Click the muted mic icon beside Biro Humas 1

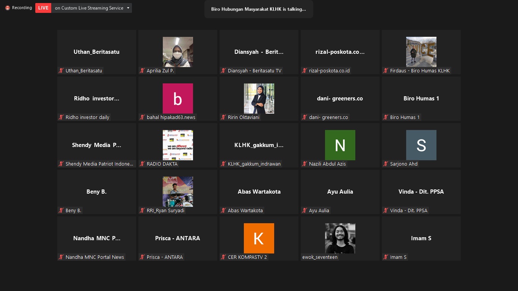click(x=386, y=117)
